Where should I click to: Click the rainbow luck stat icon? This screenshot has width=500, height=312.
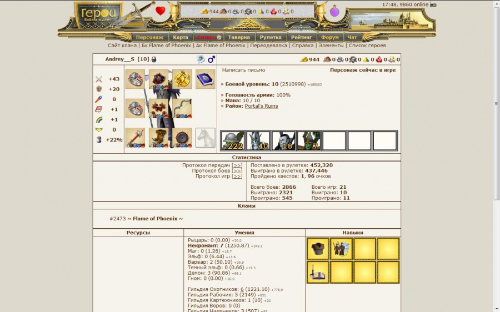point(99,120)
